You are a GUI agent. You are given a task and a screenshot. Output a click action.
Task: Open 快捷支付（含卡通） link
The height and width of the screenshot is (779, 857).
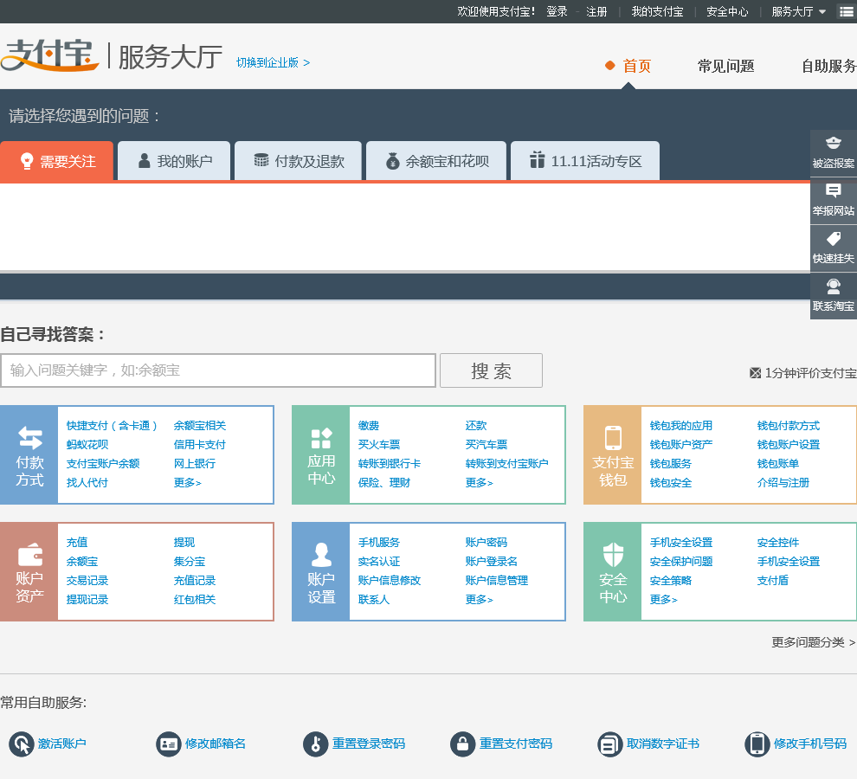click(x=112, y=426)
